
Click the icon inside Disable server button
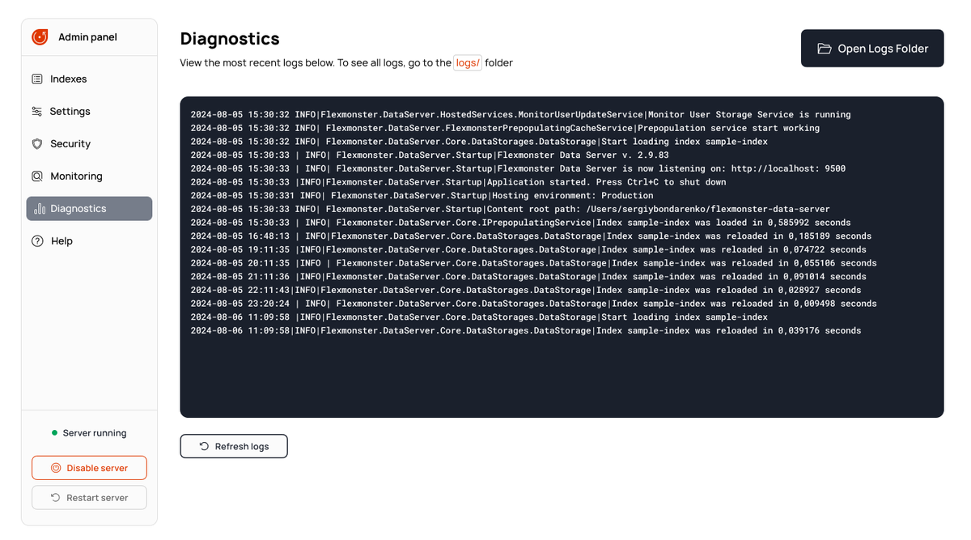pos(56,468)
